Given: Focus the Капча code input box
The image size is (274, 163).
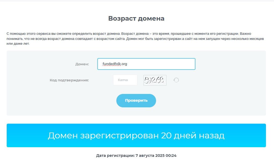Looking at the screenshot, I should click(x=125, y=80).
